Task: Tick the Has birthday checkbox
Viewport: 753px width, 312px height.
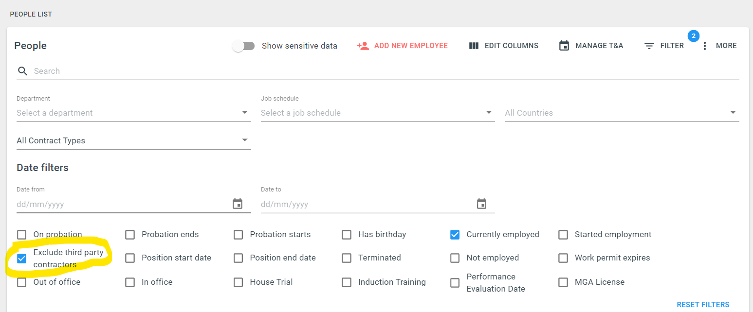Action: tap(347, 235)
